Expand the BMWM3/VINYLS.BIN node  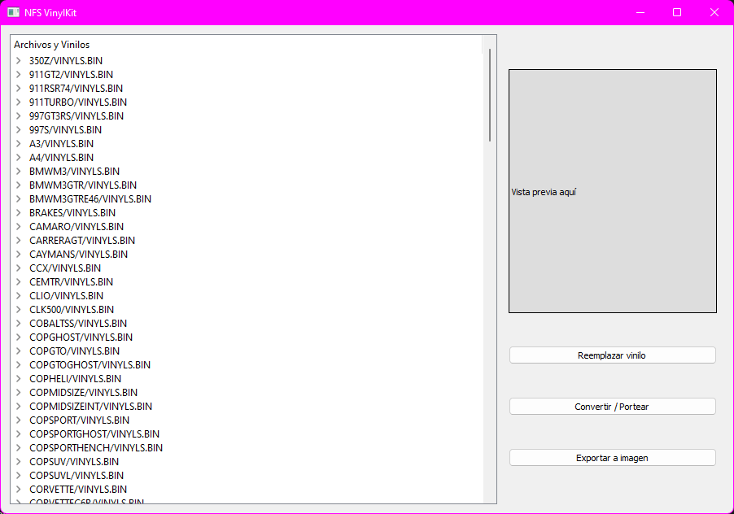coord(18,171)
